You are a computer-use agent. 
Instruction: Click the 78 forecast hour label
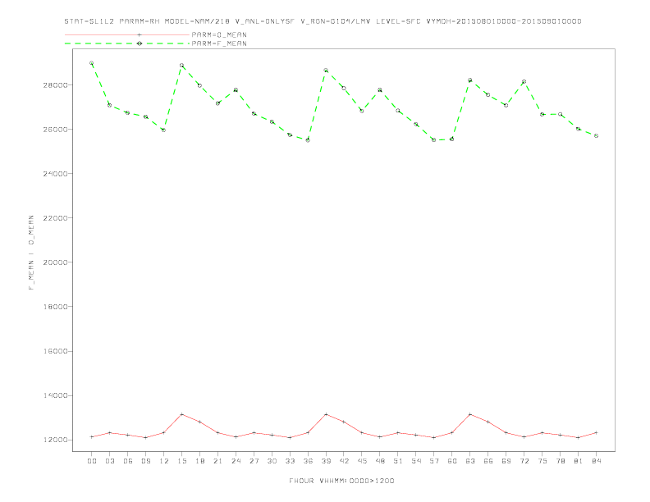560,461
